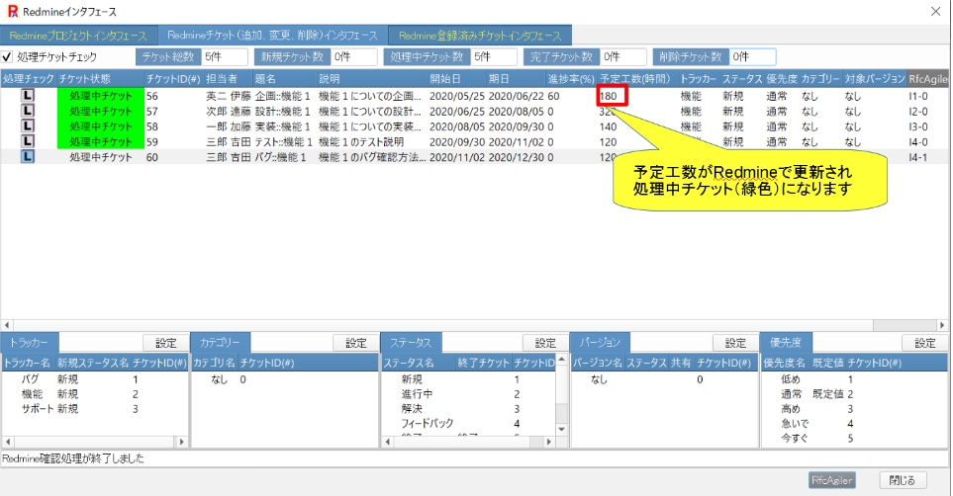The width and height of the screenshot is (953, 496).
Task: Click the blue L icon for ticket 60
Action: pyautogui.click(x=28, y=157)
